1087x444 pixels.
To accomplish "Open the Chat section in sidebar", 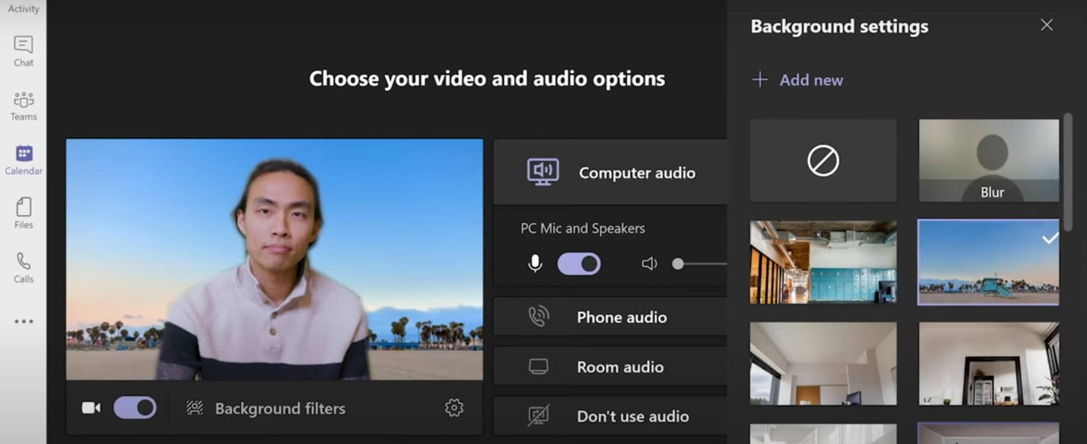I will [x=23, y=51].
